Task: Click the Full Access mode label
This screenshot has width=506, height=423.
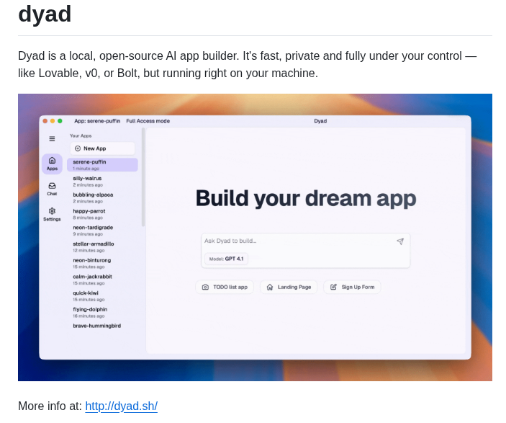Action: point(148,121)
